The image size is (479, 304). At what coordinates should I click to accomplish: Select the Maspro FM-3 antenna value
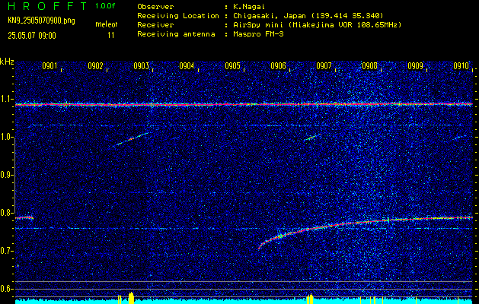257,34
